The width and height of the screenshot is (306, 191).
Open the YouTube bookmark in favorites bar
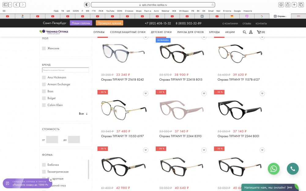[110, 11]
